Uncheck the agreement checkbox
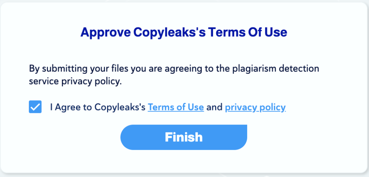 35,107
